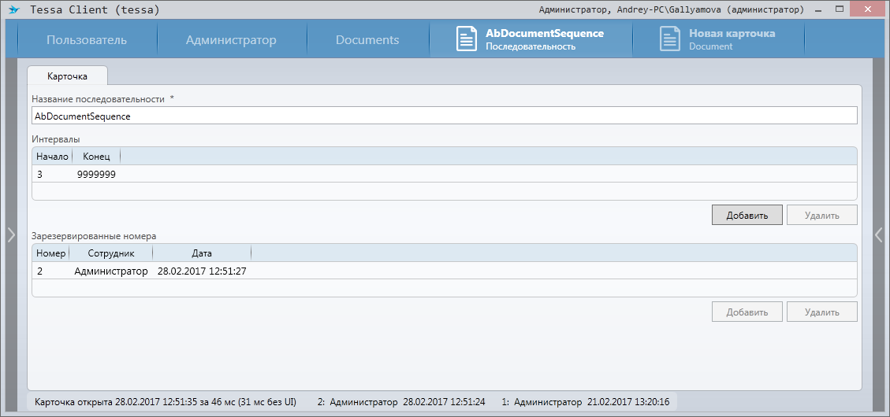Open the Documents tab

[367, 40]
